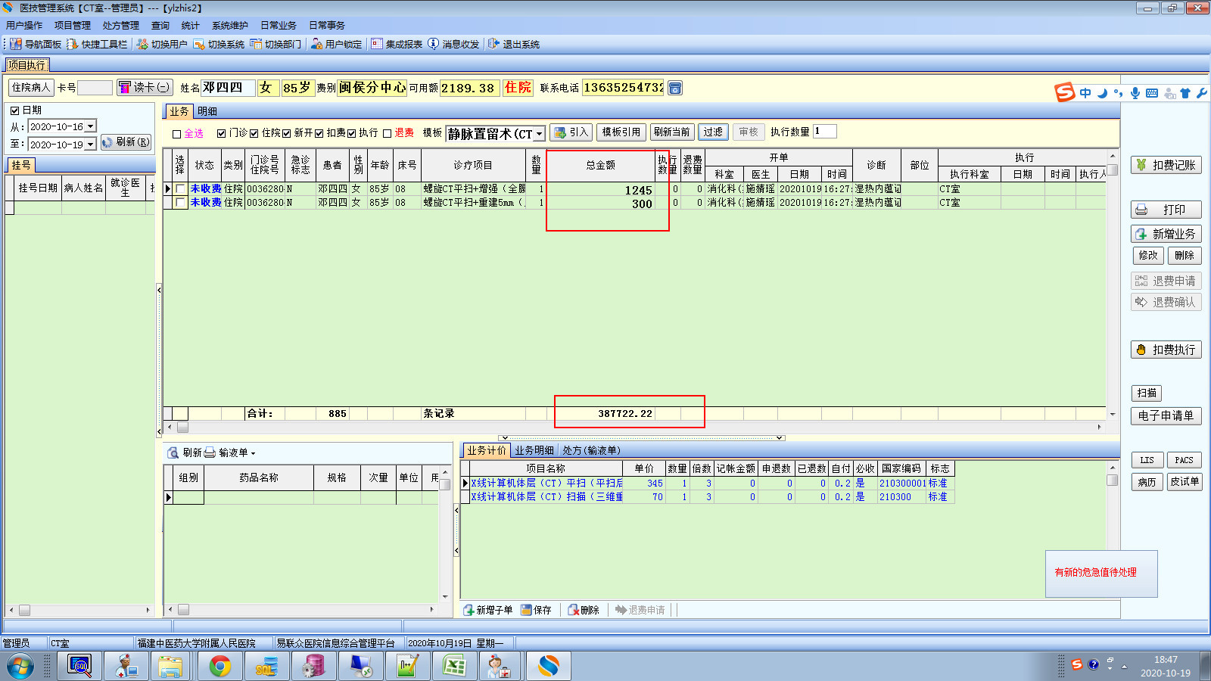Open Google Chrome from the taskbar

point(220,666)
